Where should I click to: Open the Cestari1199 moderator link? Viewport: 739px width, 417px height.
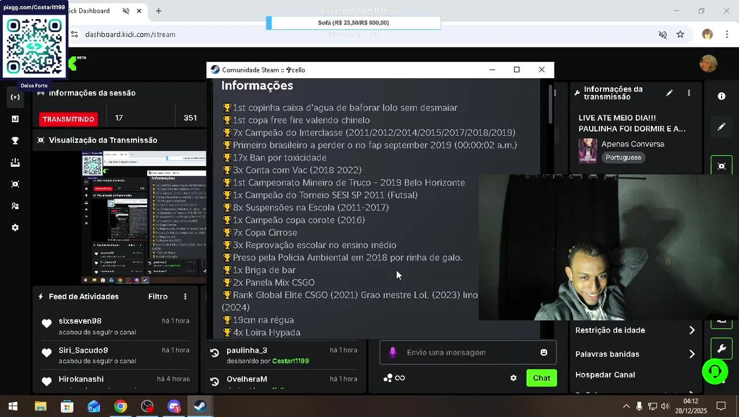290,361
